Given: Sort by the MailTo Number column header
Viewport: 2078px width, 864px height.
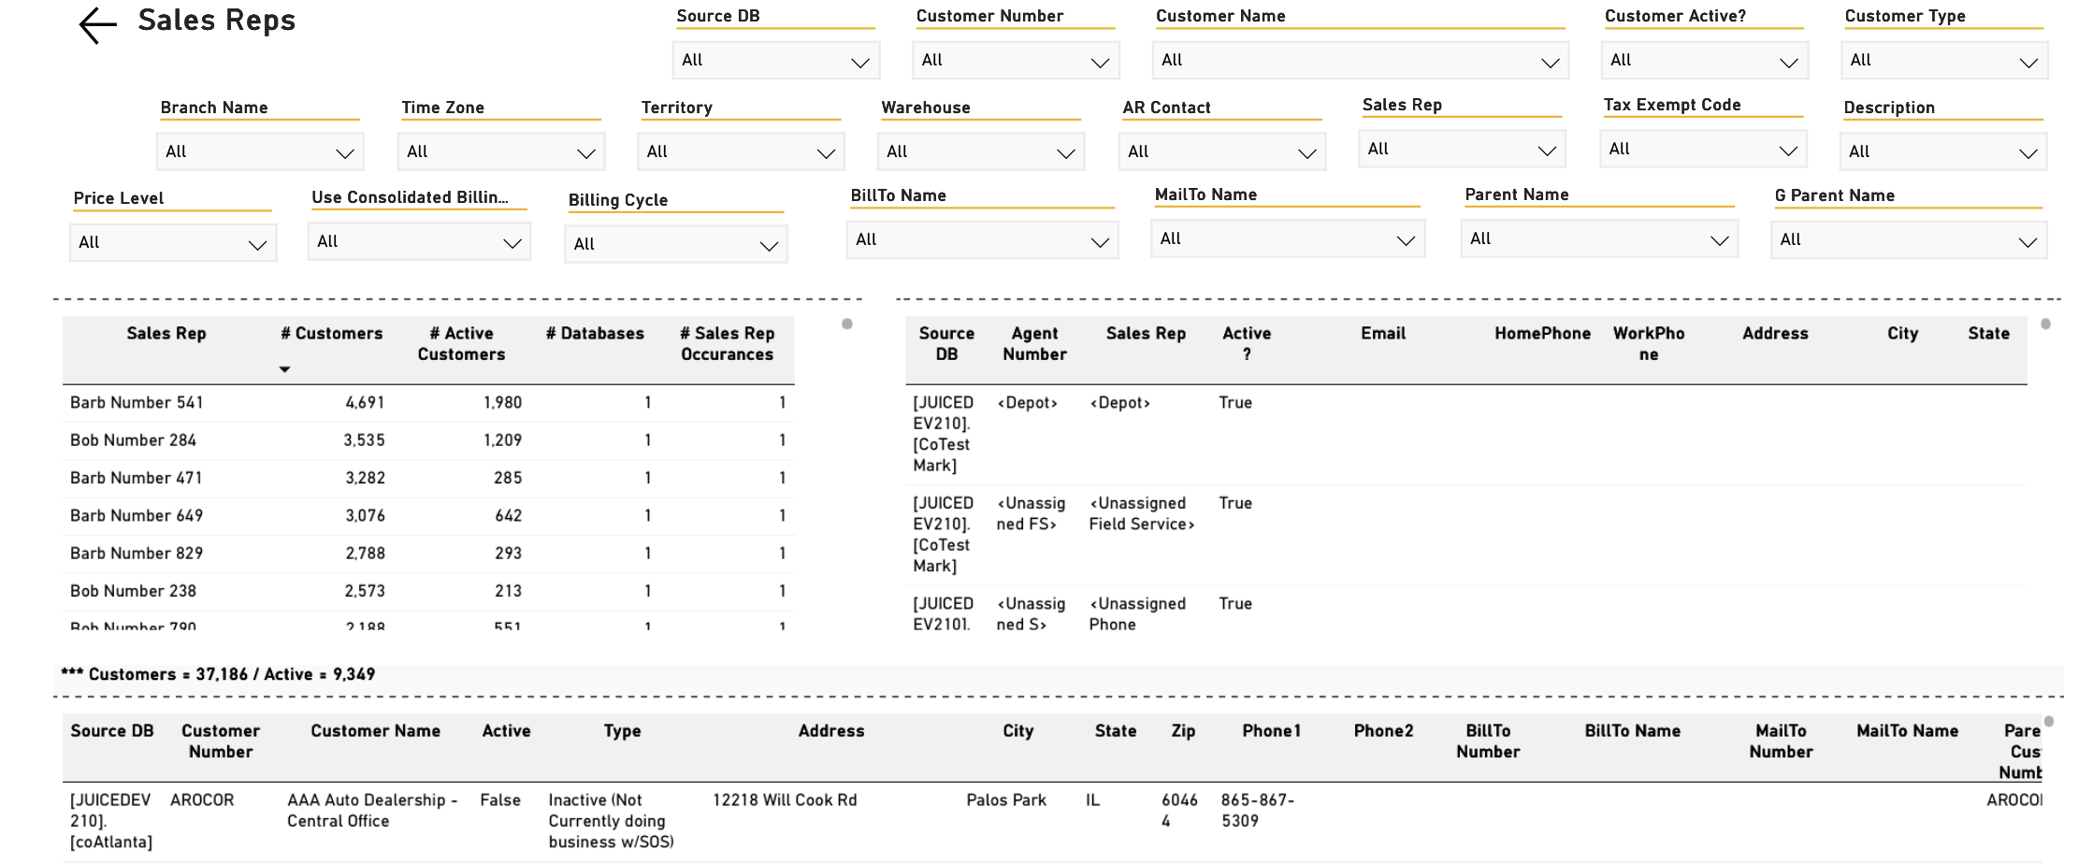Looking at the screenshot, I should (x=1781, y=742).
